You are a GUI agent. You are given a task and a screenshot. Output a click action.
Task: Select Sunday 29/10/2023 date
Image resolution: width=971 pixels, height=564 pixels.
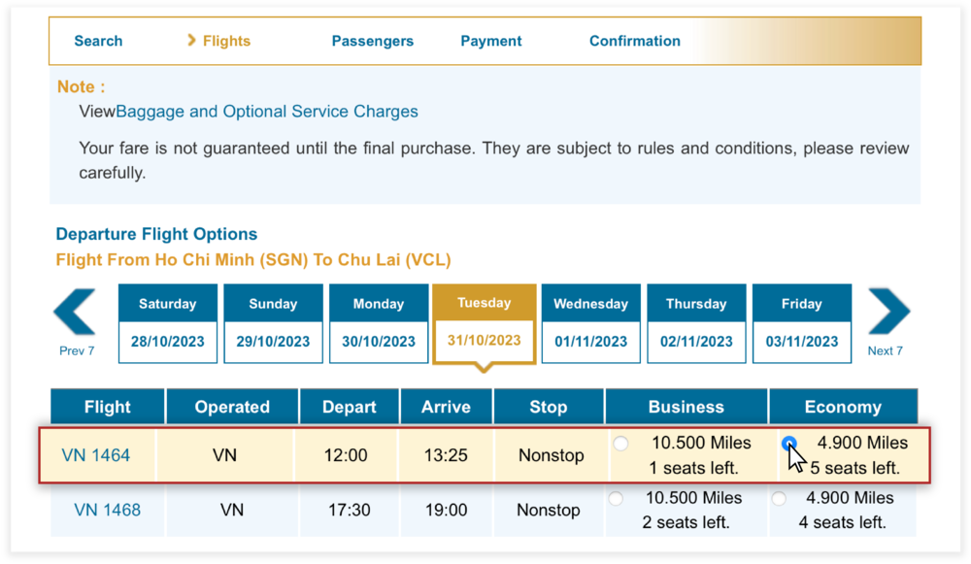point(273,323)
